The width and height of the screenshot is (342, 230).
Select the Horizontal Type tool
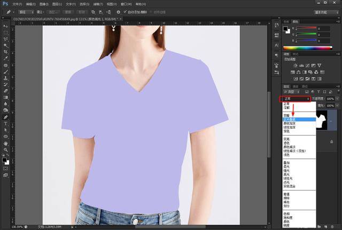[6, 124]
